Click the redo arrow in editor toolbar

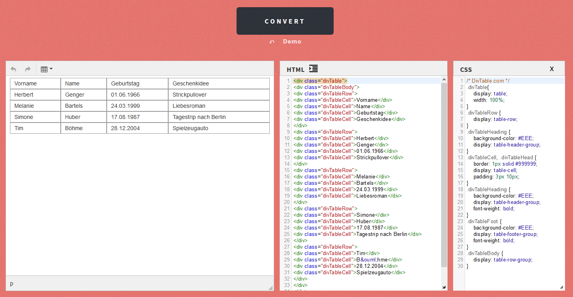28,69
